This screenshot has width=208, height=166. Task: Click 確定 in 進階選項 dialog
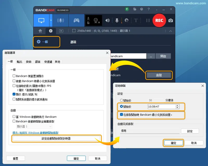(76, 158)
